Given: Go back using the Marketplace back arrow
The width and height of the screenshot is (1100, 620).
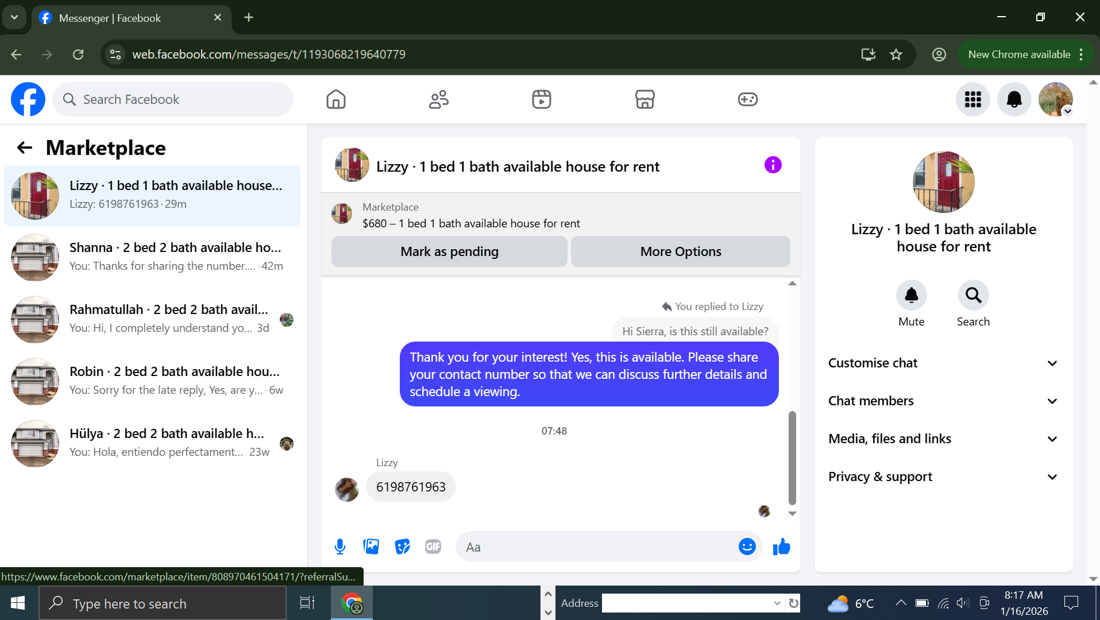Looking at the screenshot, I should click(24, 148).
